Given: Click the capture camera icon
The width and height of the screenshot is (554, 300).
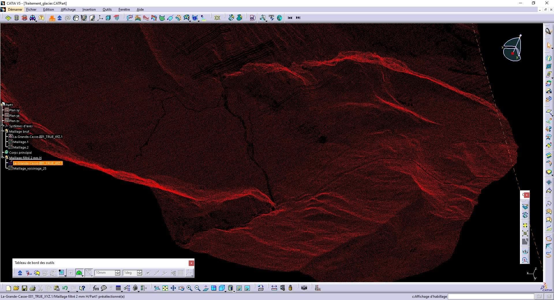Looking at the screenshot, I should [304, 288].
